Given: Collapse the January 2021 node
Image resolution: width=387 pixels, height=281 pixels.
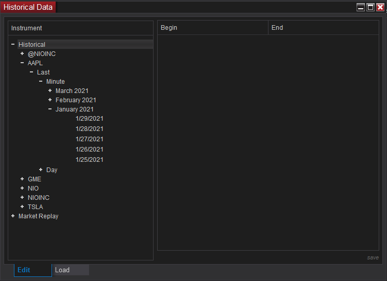Looking at the screenshot, I should pyautogui.click(x=50, y=109).
